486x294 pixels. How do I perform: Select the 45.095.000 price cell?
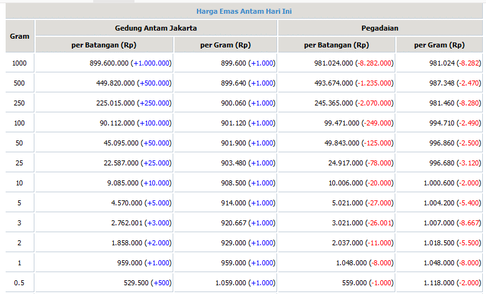[x=104, y=143]
